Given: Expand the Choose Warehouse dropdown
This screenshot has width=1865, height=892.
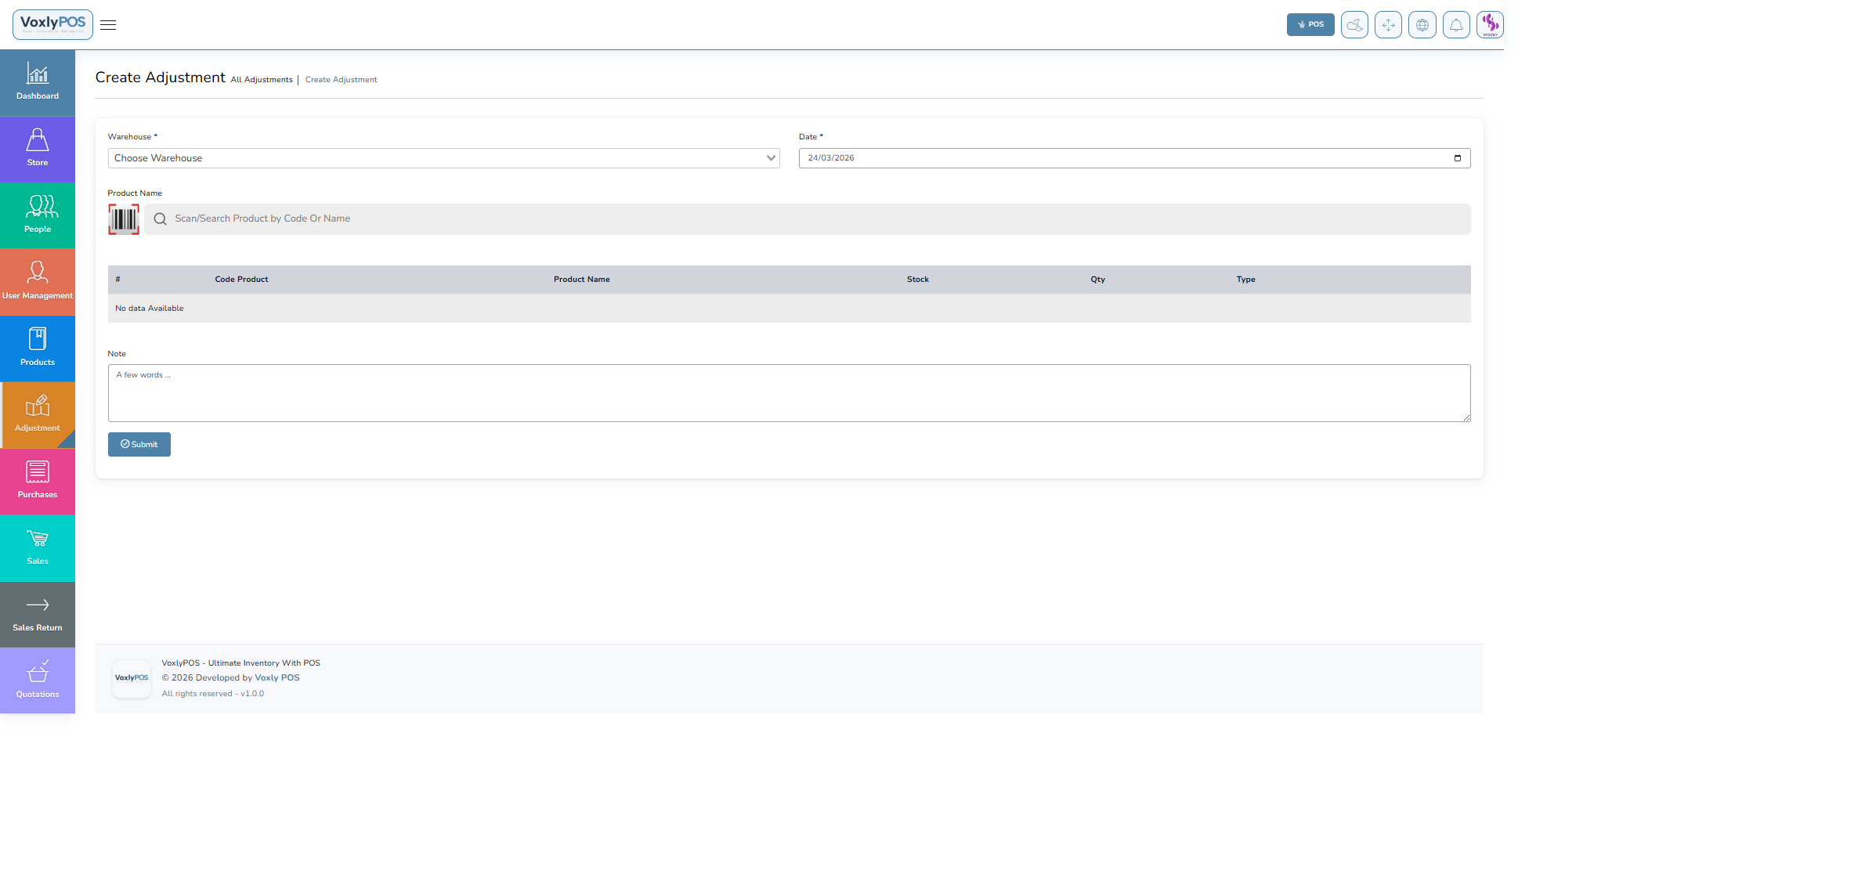Looking at the screenshot, I should [443, 157].
